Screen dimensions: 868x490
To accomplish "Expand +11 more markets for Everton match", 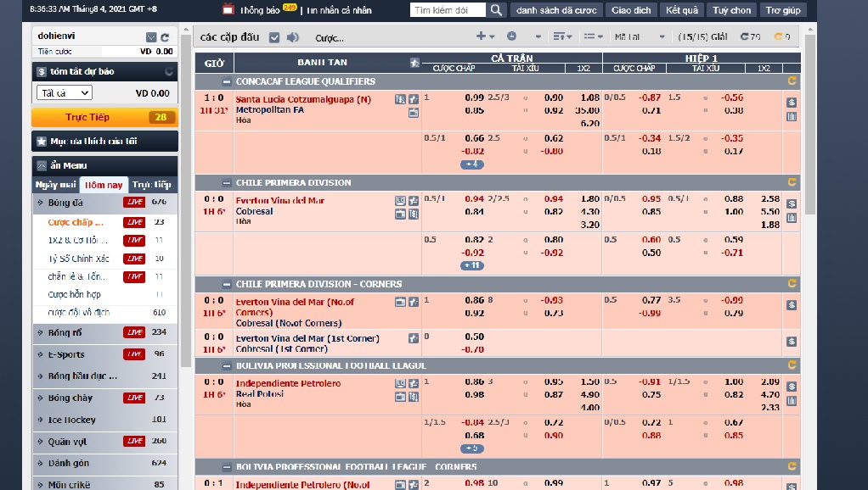I will click(x=472, y=265).
